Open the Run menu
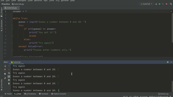The width and height of the screenshot is (173, 97). (45, 1)
